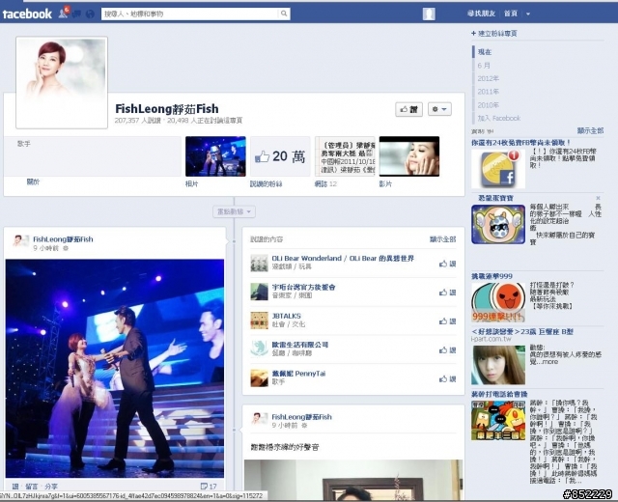The width and height of the screenshot is (618, 502).
Task: Like the 宇珩台灣官方後援會 page
Action: (448, 293)
